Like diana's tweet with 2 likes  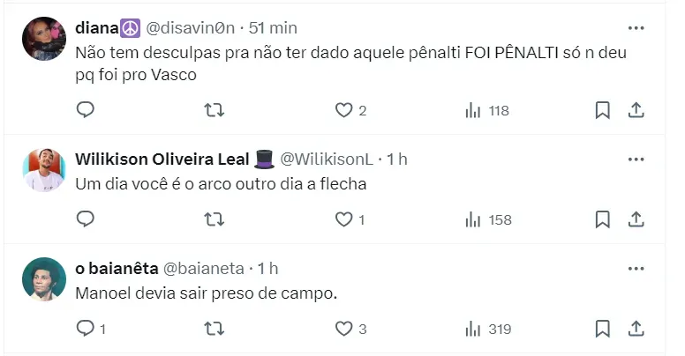(x=344, y=110)
